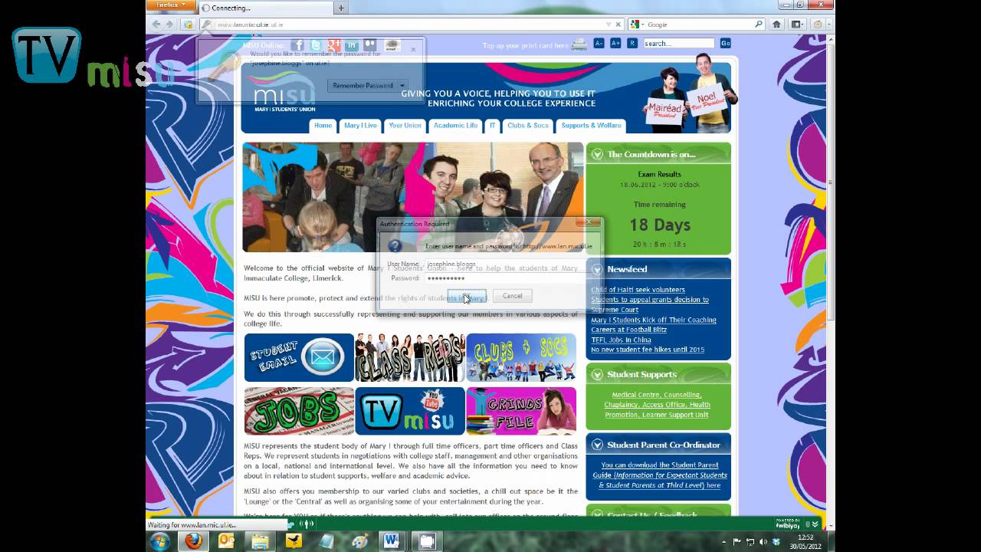Collapse the Student Supports panel

point(596,374)
